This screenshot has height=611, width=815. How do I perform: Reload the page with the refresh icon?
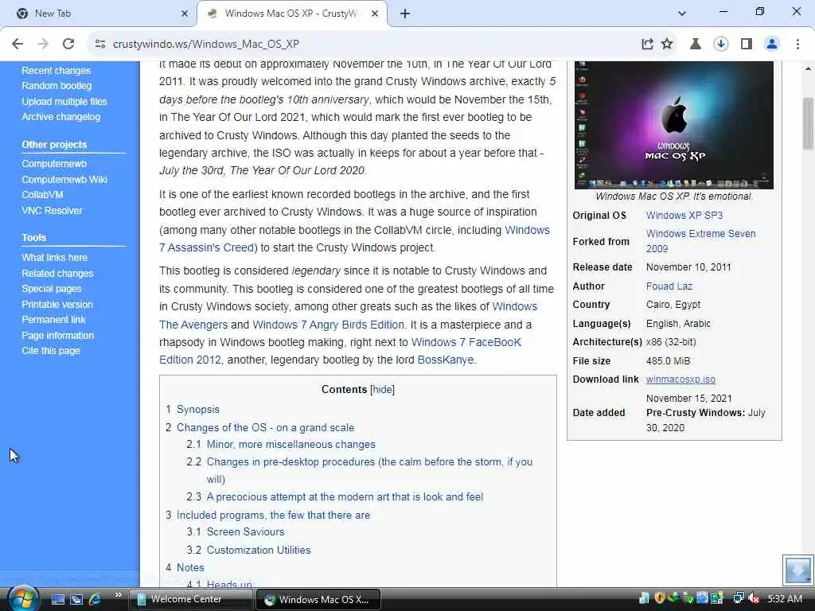click(68, 44)
